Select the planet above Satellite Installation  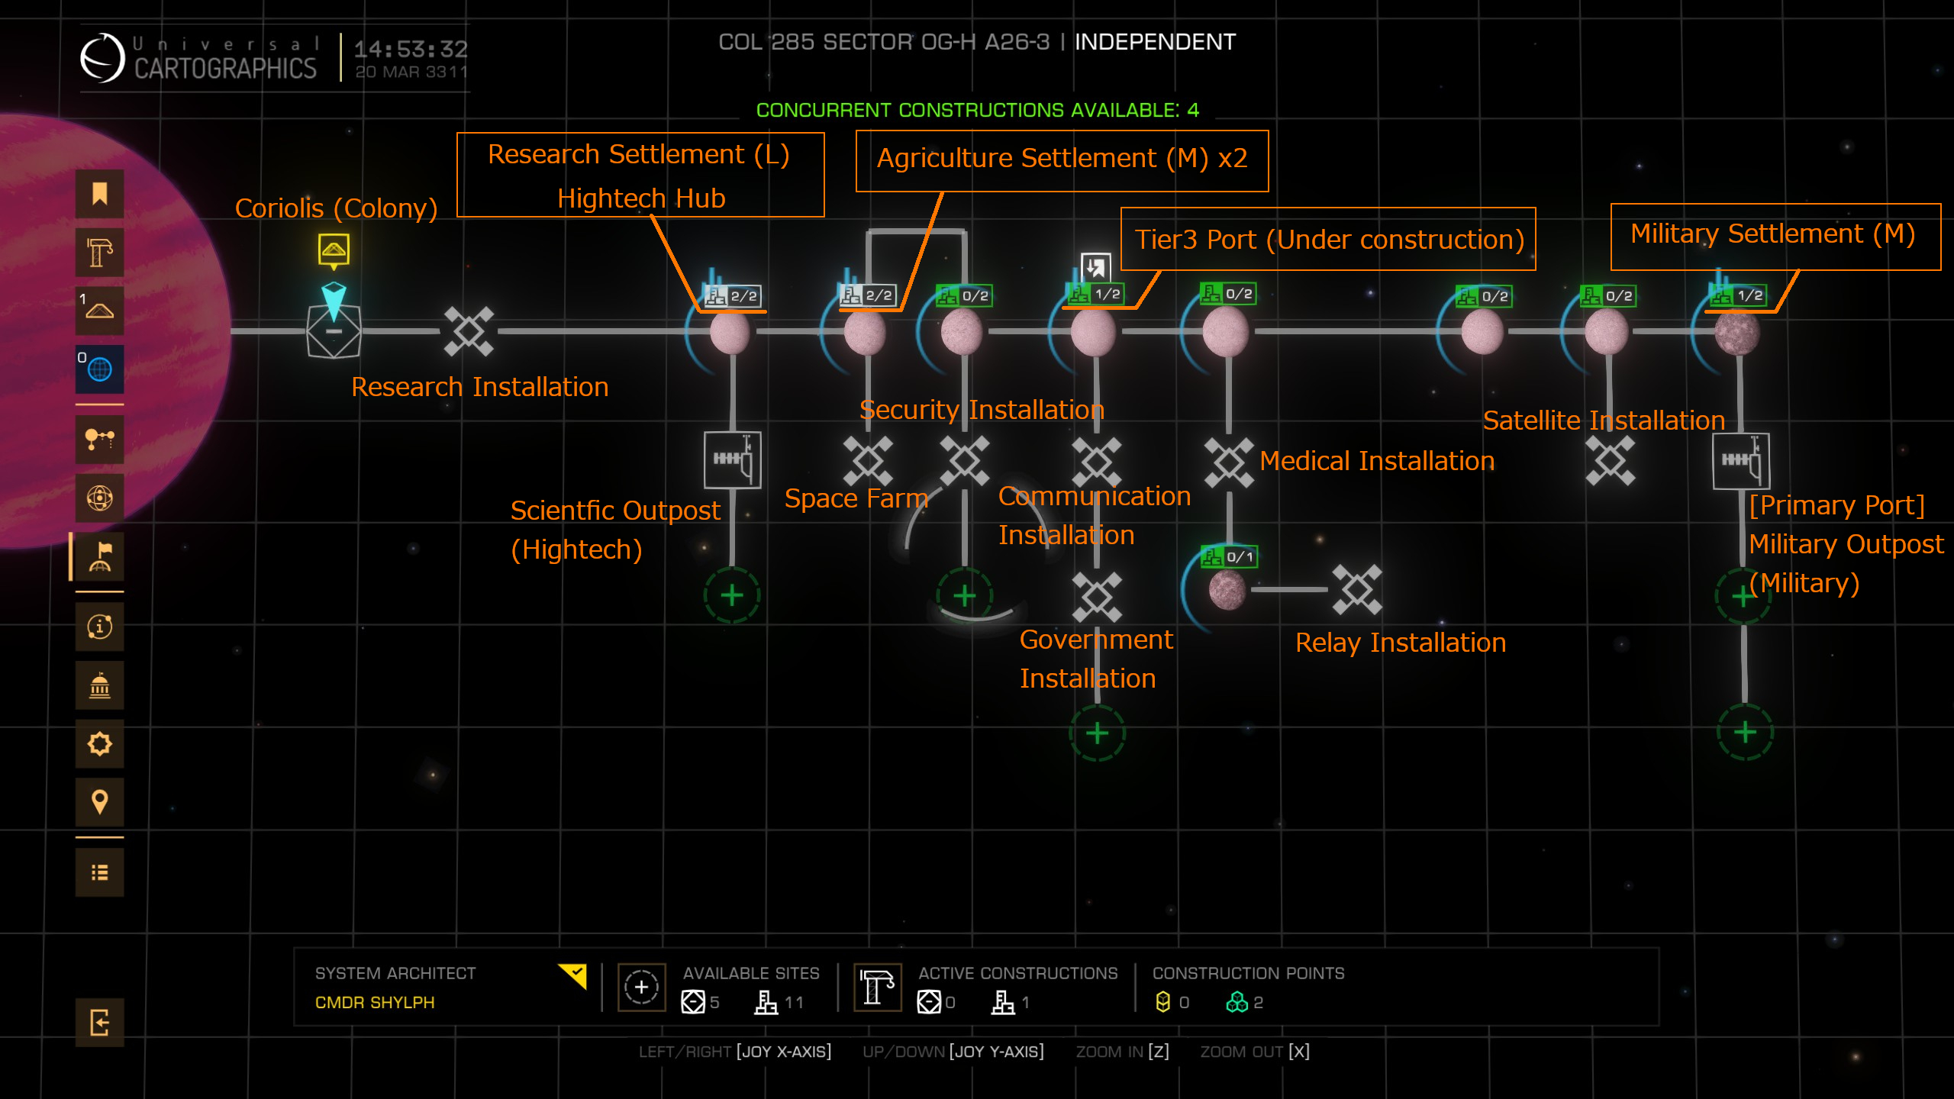[1607, 332]
